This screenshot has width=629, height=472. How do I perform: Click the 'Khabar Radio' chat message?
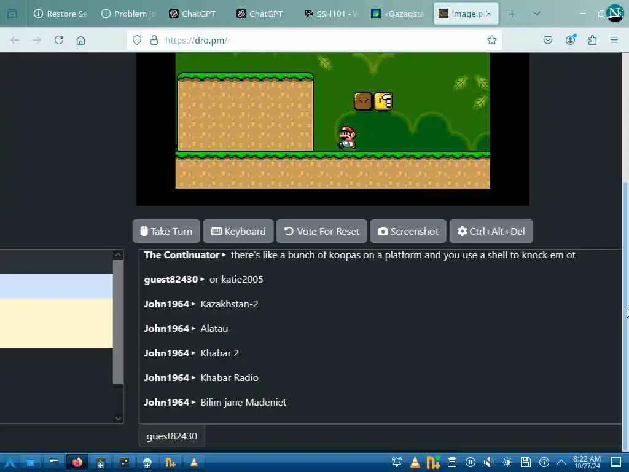(x=229, y=378)
